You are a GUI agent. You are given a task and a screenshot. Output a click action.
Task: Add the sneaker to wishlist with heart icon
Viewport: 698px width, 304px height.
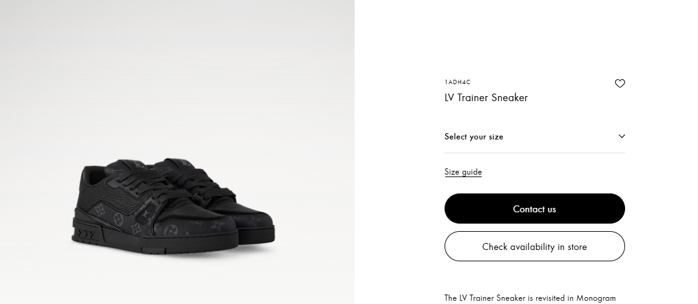click(619, 84)
